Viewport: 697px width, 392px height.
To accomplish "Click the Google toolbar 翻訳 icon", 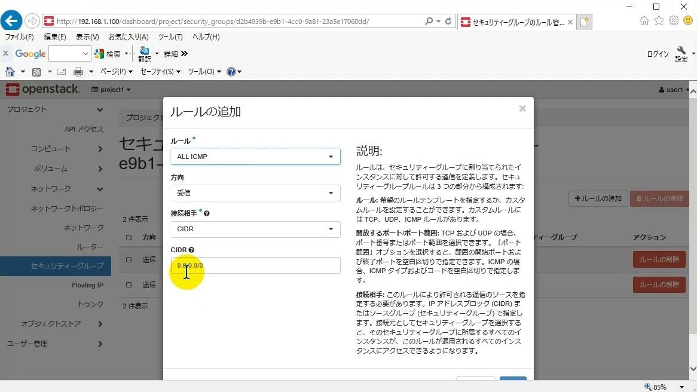I will pos(145,54).
